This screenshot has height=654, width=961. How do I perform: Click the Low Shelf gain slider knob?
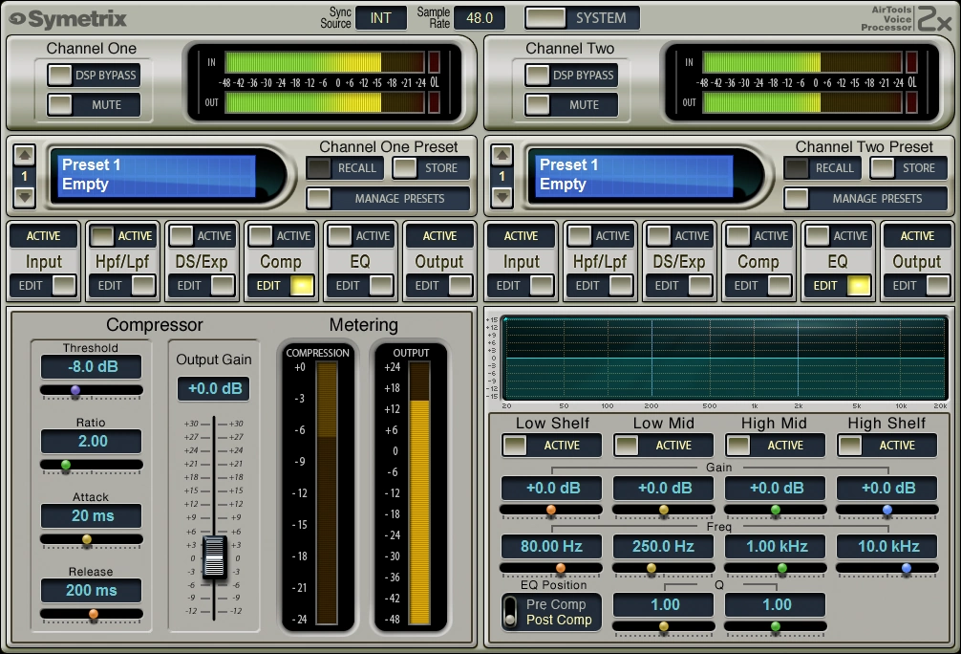[x=551, y=510]
